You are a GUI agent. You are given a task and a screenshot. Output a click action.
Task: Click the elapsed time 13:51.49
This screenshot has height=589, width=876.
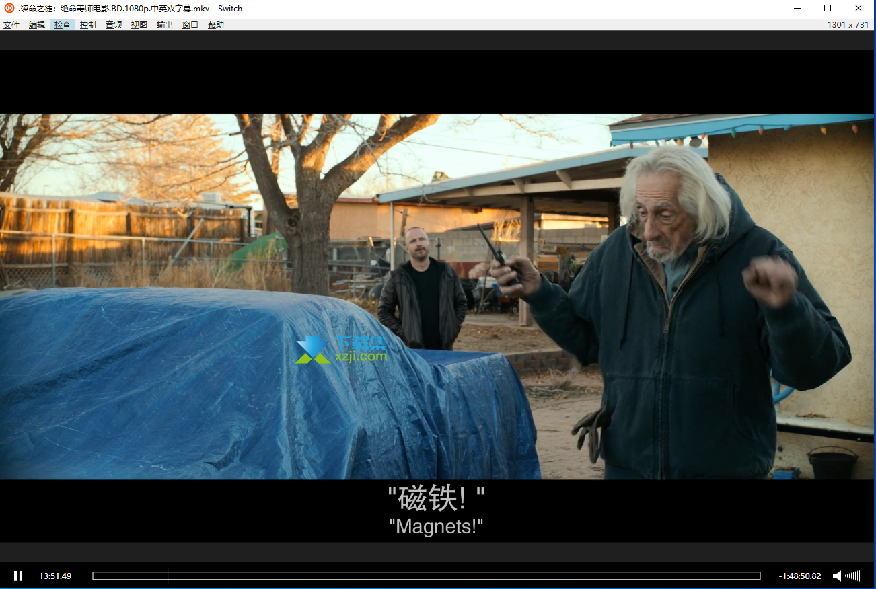click(x=55, y=576)
